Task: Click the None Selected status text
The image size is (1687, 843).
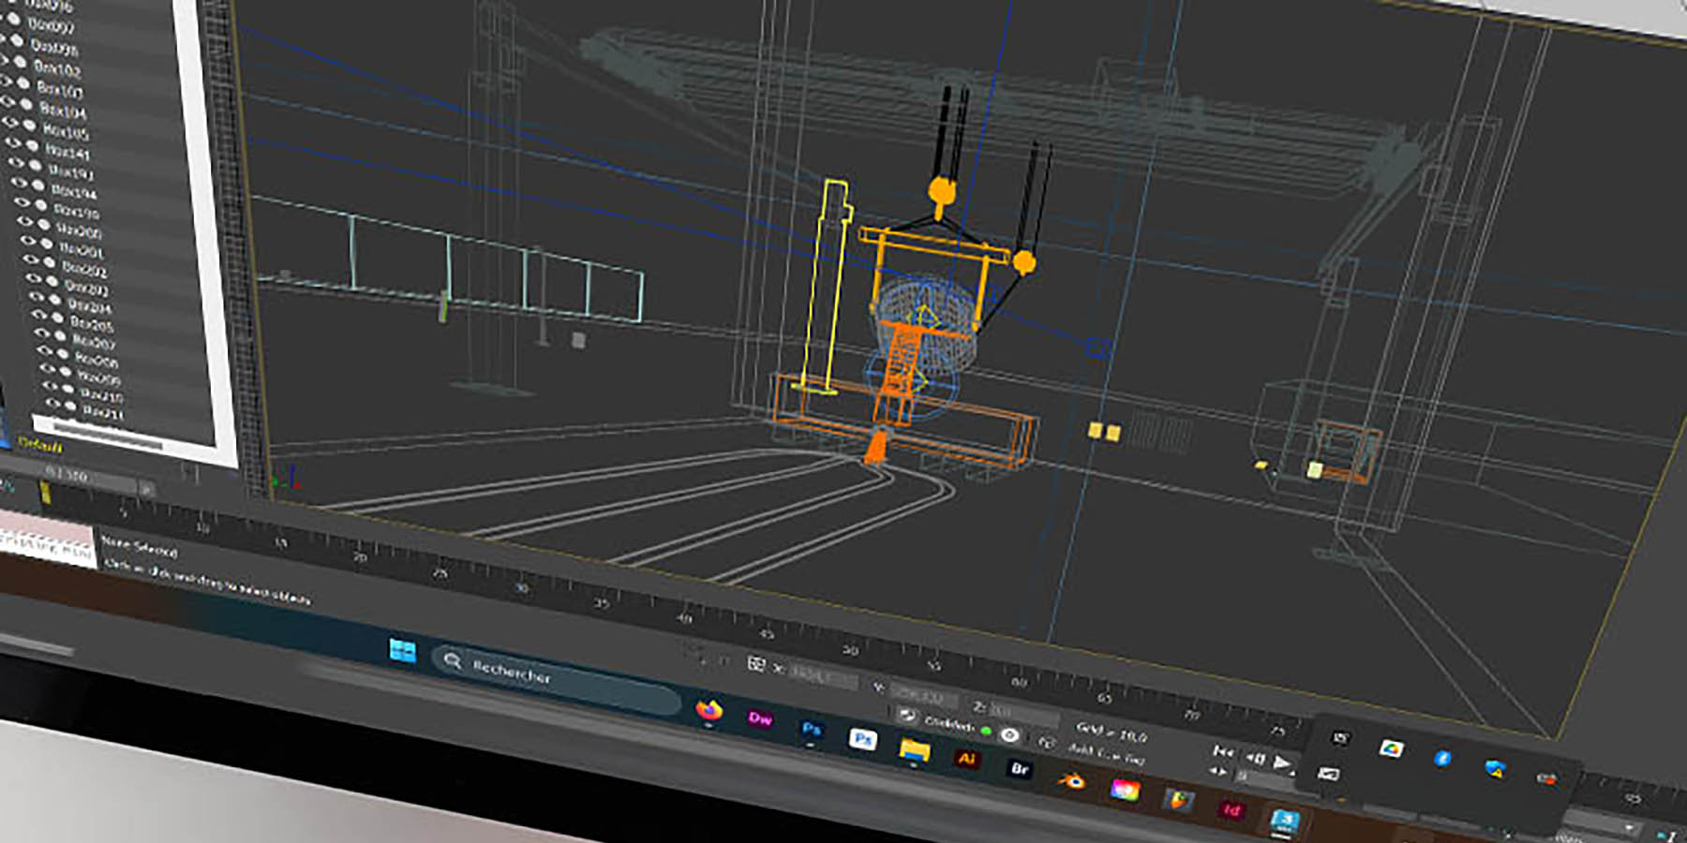Action: 139,545
